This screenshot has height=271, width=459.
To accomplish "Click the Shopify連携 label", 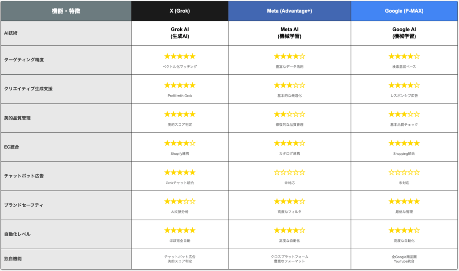I will [x=180, y=153].
